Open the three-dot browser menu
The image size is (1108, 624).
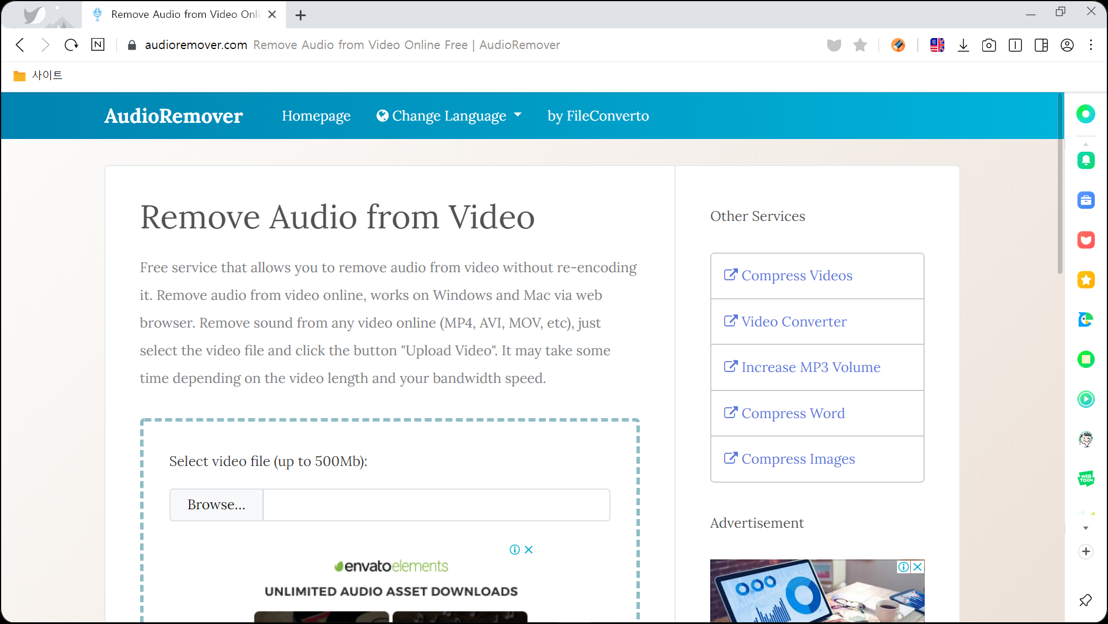click(x=1091, y=45)
